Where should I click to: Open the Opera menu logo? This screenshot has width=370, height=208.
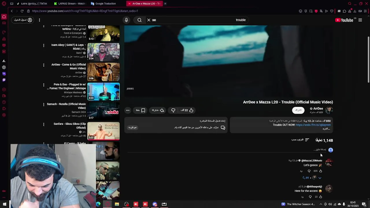(4, 3)
